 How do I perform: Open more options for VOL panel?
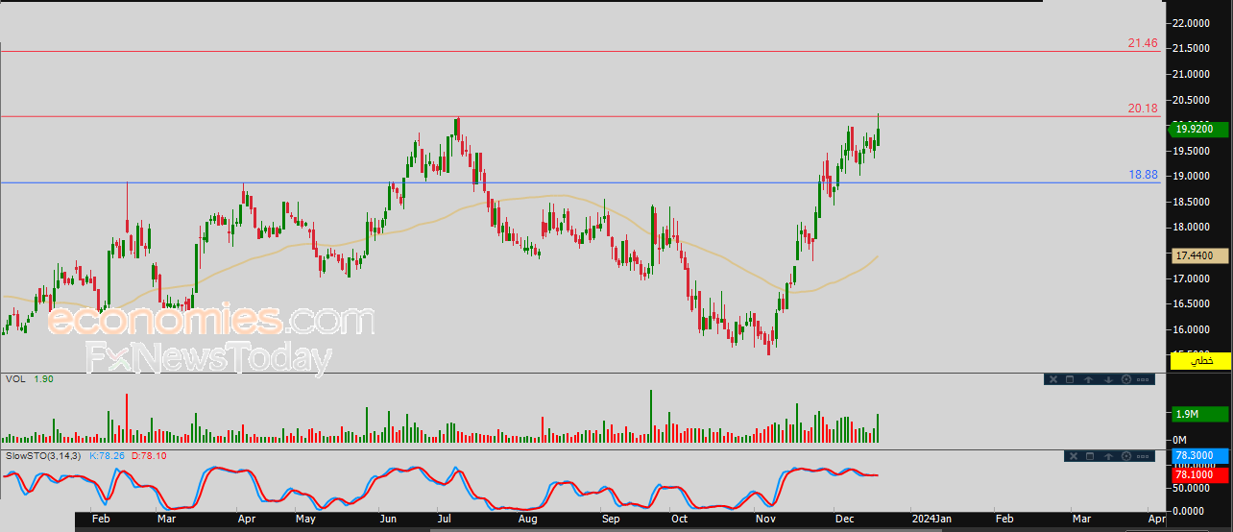tap(1143, 379)
